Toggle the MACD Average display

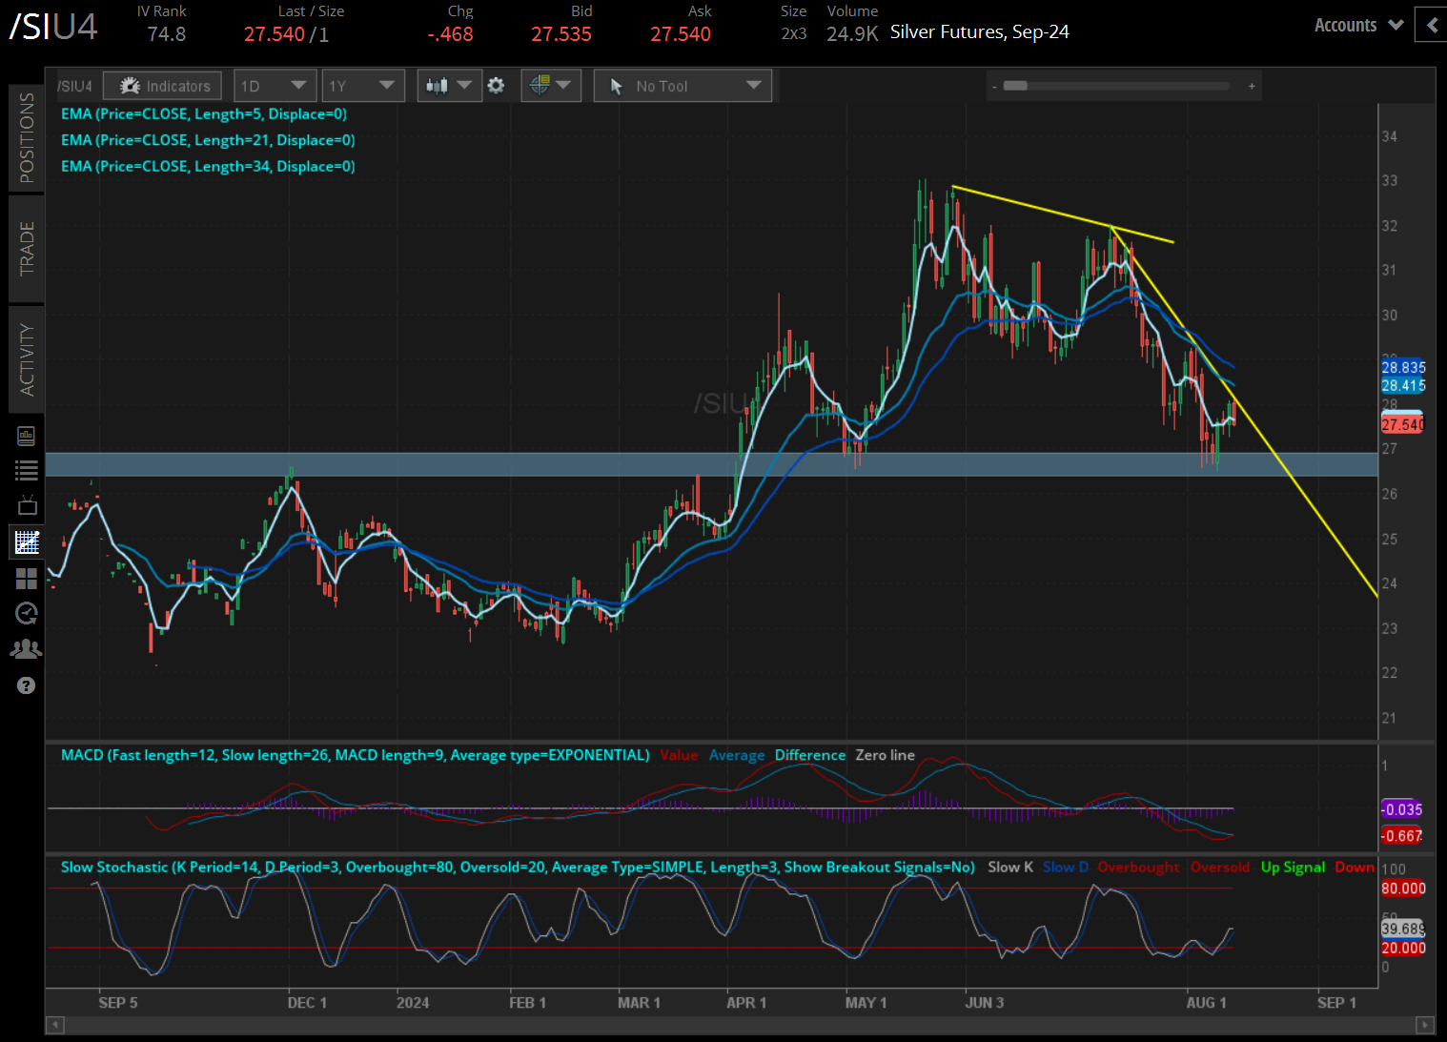736,754
